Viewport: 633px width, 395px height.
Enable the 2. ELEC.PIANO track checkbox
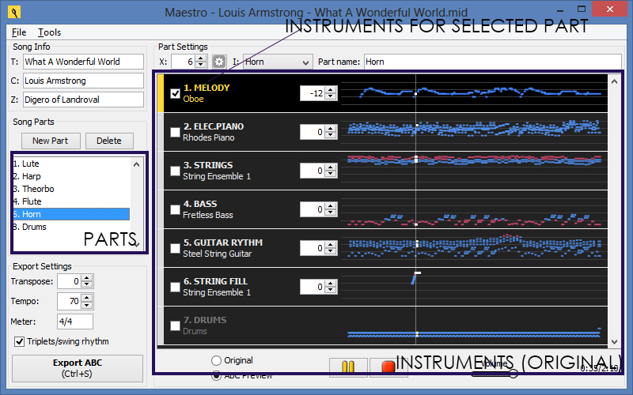pos(175,132)
